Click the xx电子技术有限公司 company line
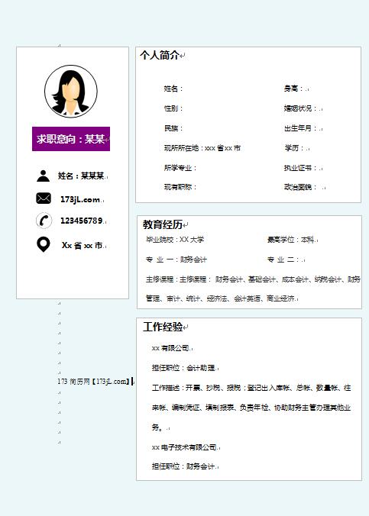The image size is (369, 516). [x=184, y=447]
